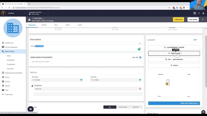Switch to the Room tab
Viewport: 207px width, 116px height.
point(68,25)
